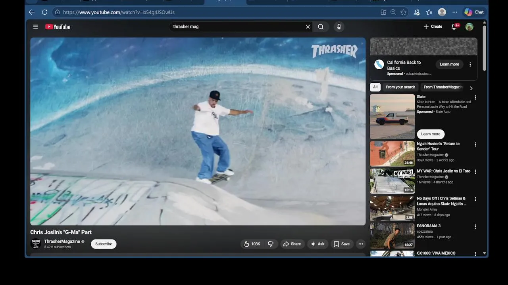Open the PANORAMA 3 thumbnail
The image size is (508, 285).
392,236
